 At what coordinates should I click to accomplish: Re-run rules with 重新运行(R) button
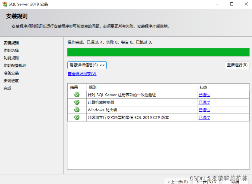(237, 65)
